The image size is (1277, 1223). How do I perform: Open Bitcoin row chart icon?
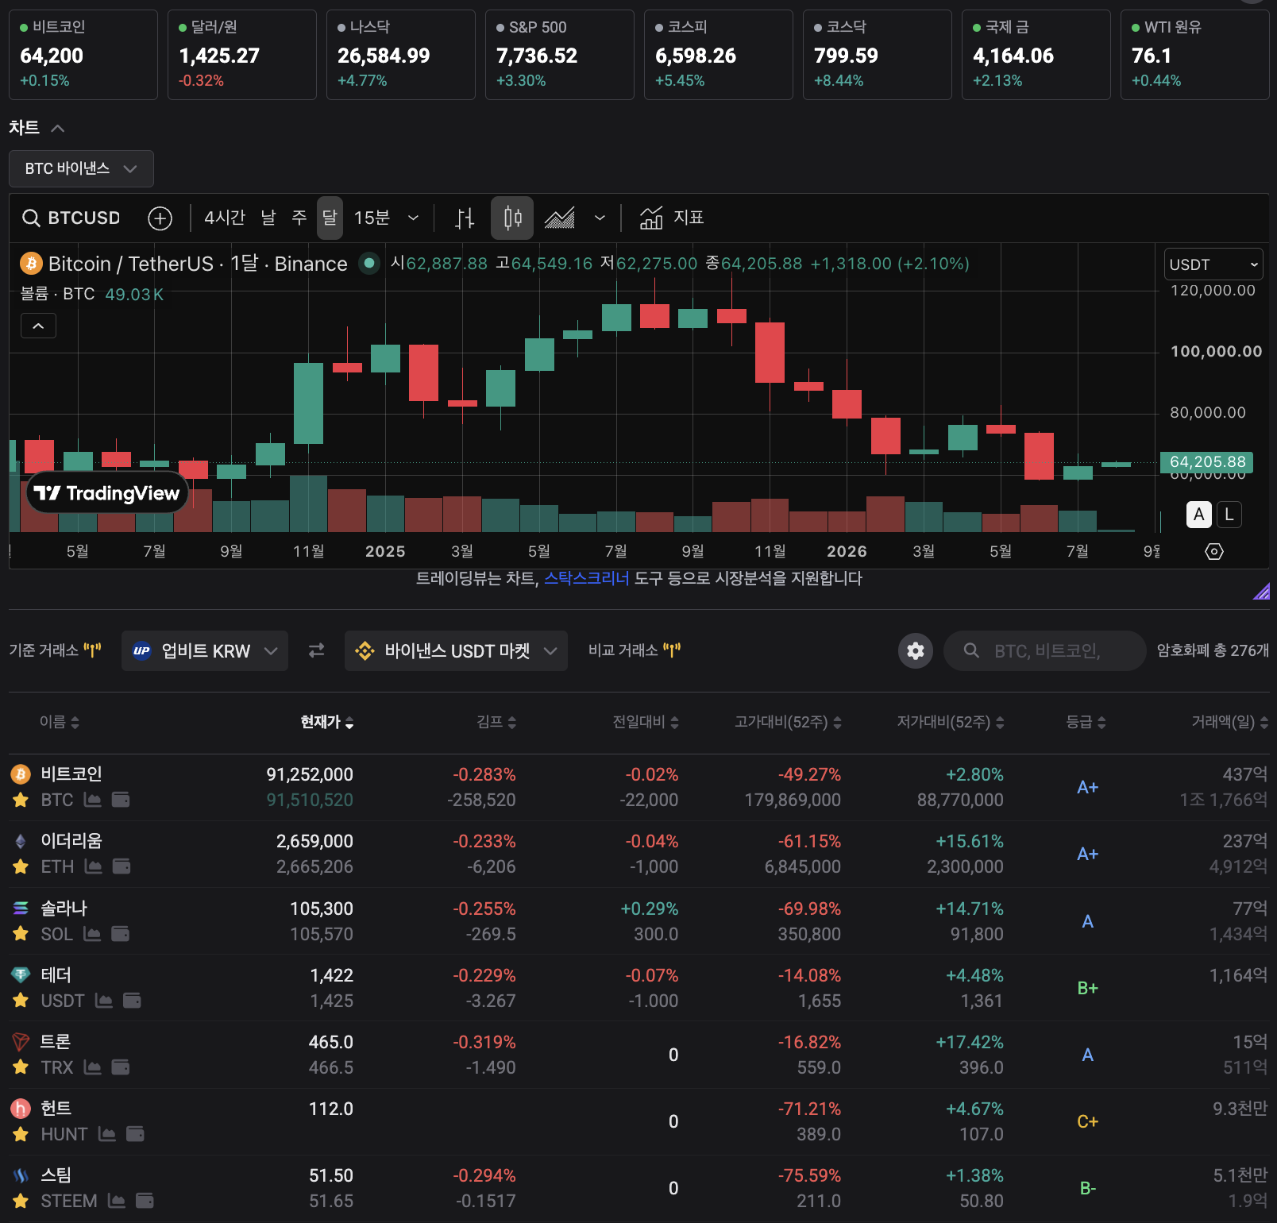(x=93, y=800)
